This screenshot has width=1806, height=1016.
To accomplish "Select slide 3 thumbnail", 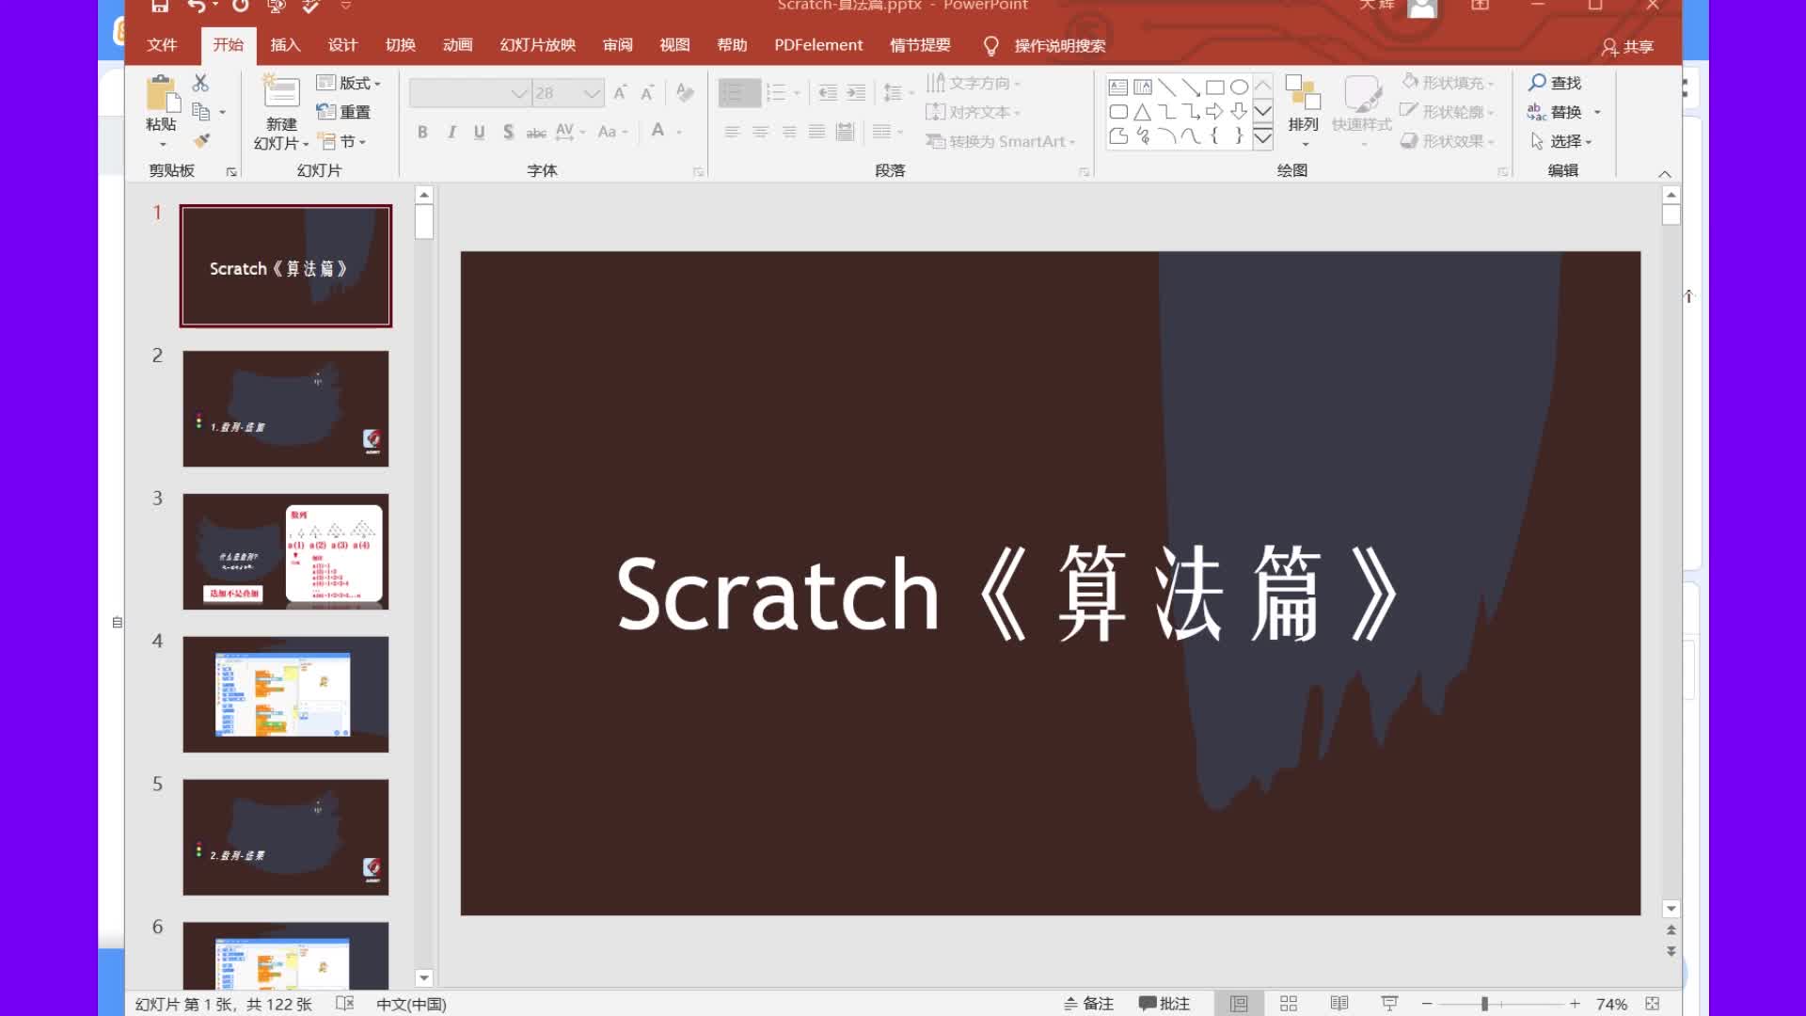I will pos(286,551).
